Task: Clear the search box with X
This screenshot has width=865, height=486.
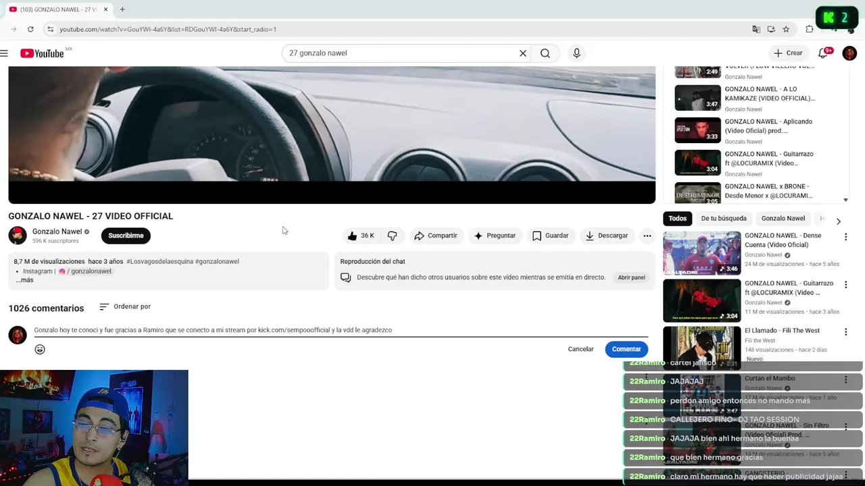Action: [x=522, y=53]
